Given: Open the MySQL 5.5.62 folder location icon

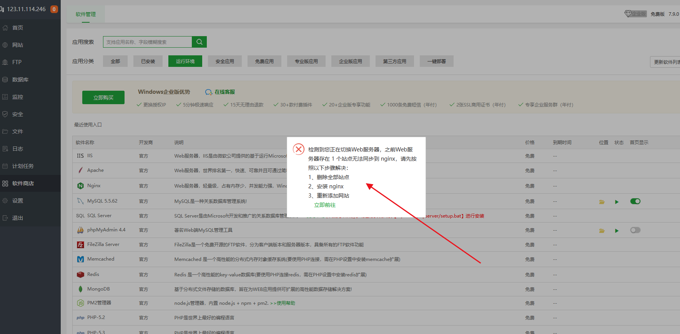Looking at the screenshot, I should coord(602,202).
